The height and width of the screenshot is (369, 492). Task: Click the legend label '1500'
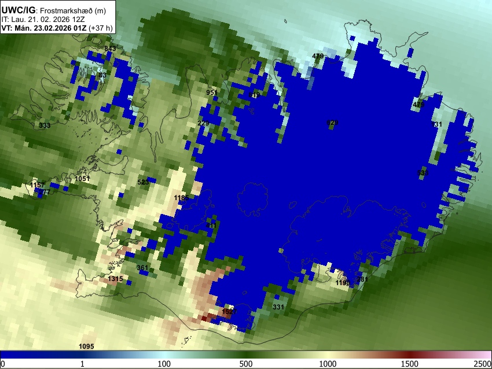(x=410, y=364)
